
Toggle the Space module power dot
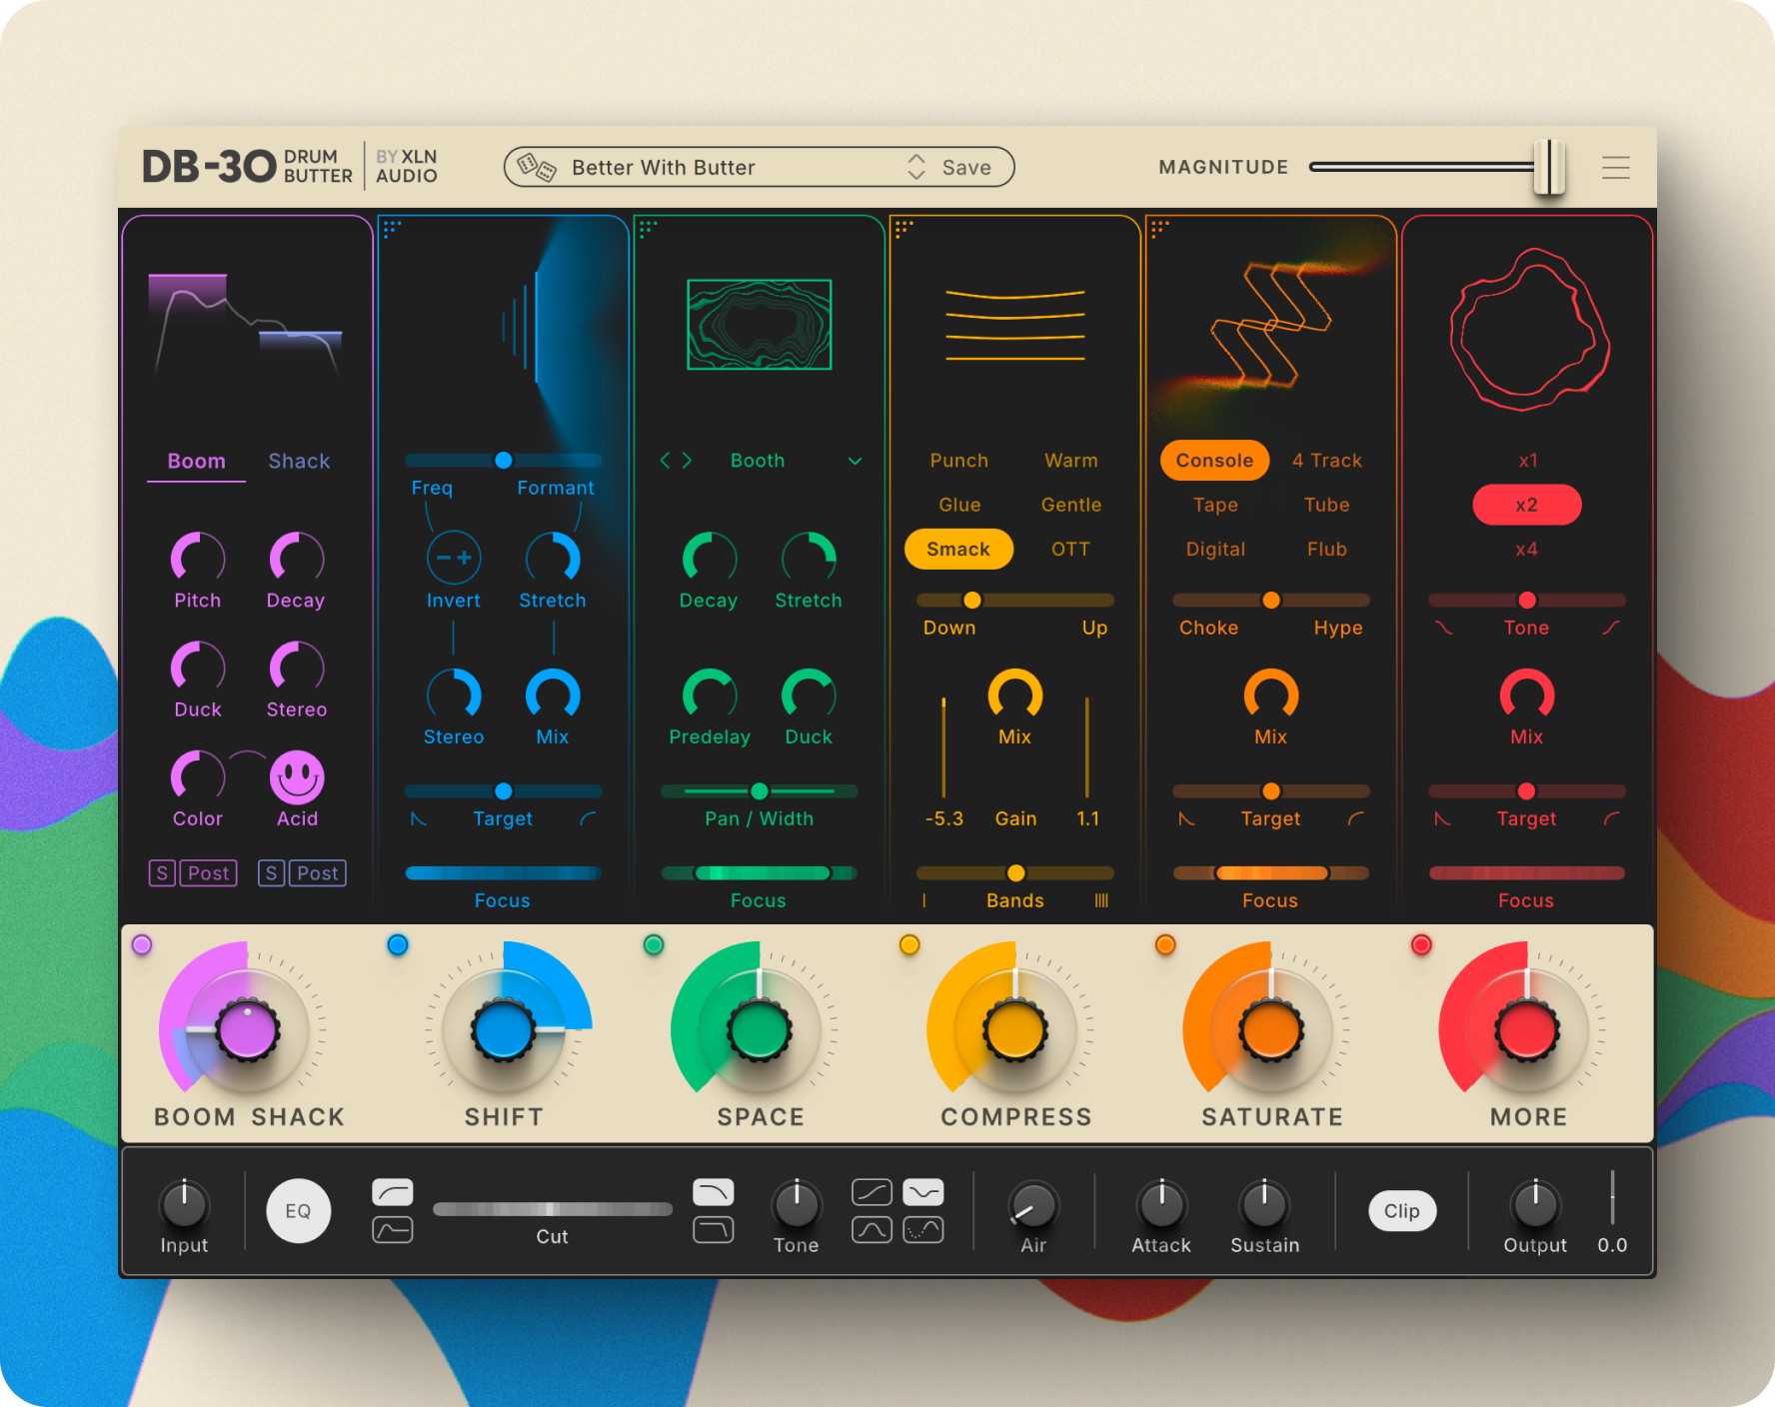[654, 944]
